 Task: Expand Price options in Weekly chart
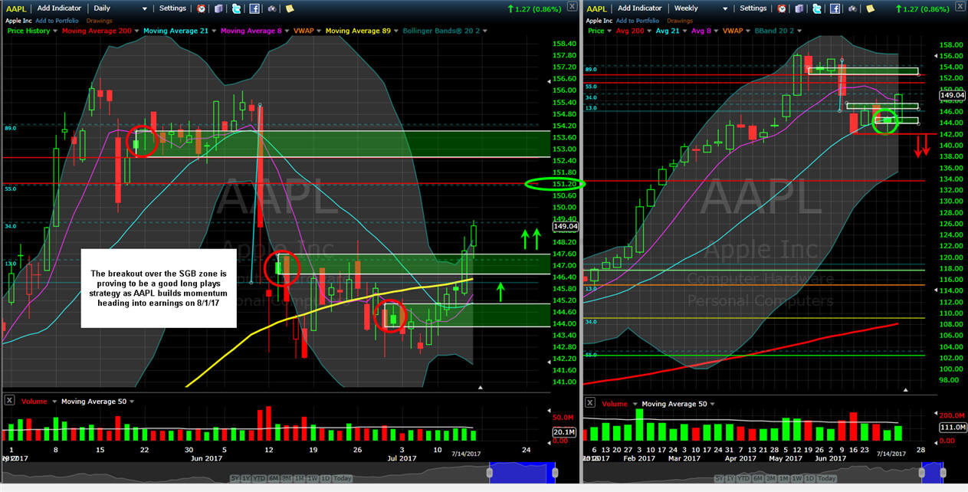[x=609, y=31]
